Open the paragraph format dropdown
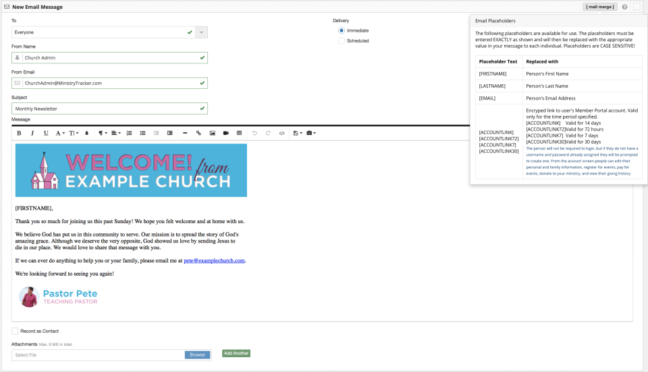Screen dimensions: 648x372 click(103, 133)
